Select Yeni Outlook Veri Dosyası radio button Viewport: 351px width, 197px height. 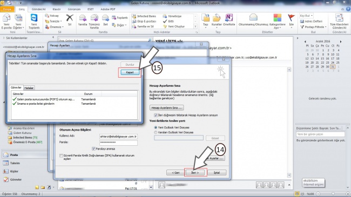click(x=156, y=127)
